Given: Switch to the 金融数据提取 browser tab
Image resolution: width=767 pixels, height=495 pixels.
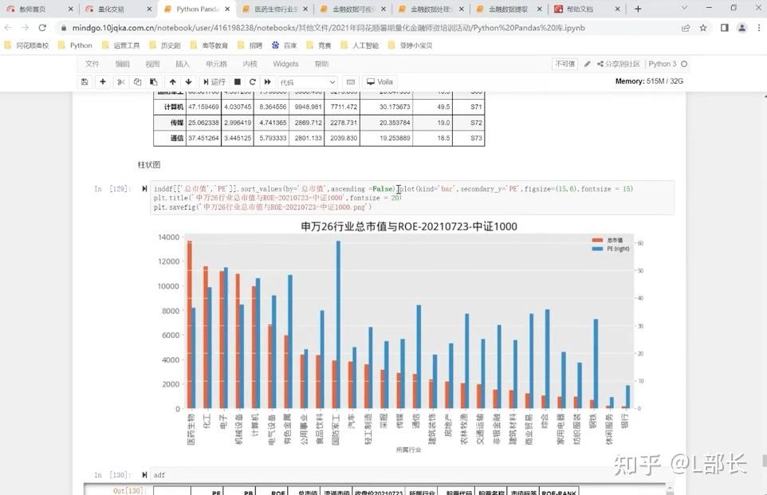Looking at the screenshot, I should coord(508,10).
